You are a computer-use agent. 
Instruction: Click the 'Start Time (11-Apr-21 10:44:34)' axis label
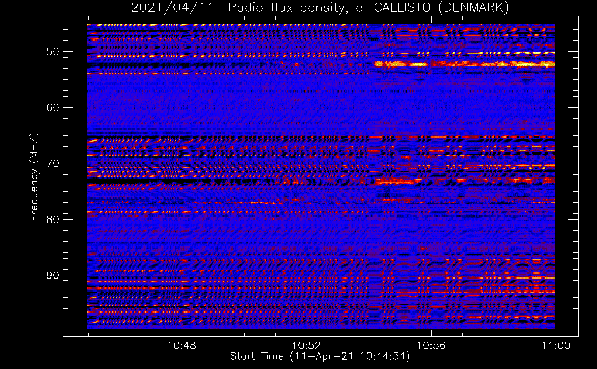coord(320,356)
